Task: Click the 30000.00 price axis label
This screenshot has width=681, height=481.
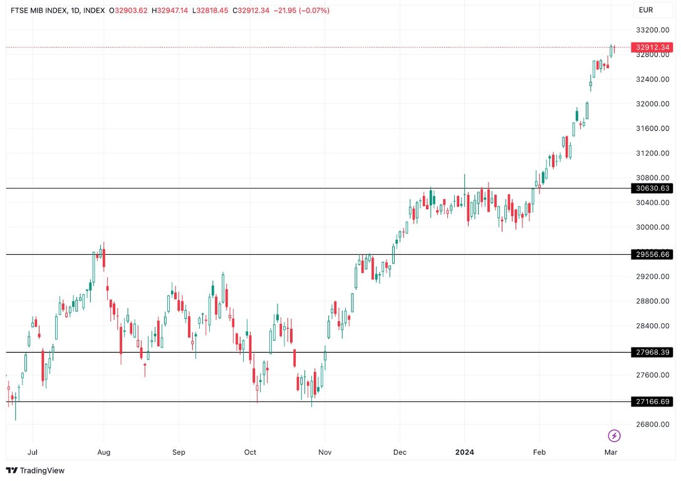Action: (x=652, y=227)
